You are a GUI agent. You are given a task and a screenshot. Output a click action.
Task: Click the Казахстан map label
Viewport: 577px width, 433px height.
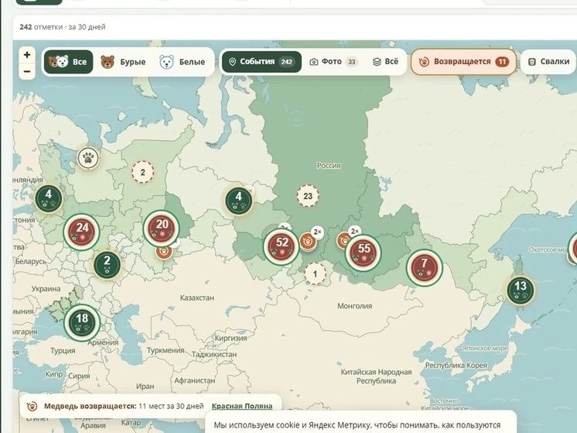click(x=197, y=297)
